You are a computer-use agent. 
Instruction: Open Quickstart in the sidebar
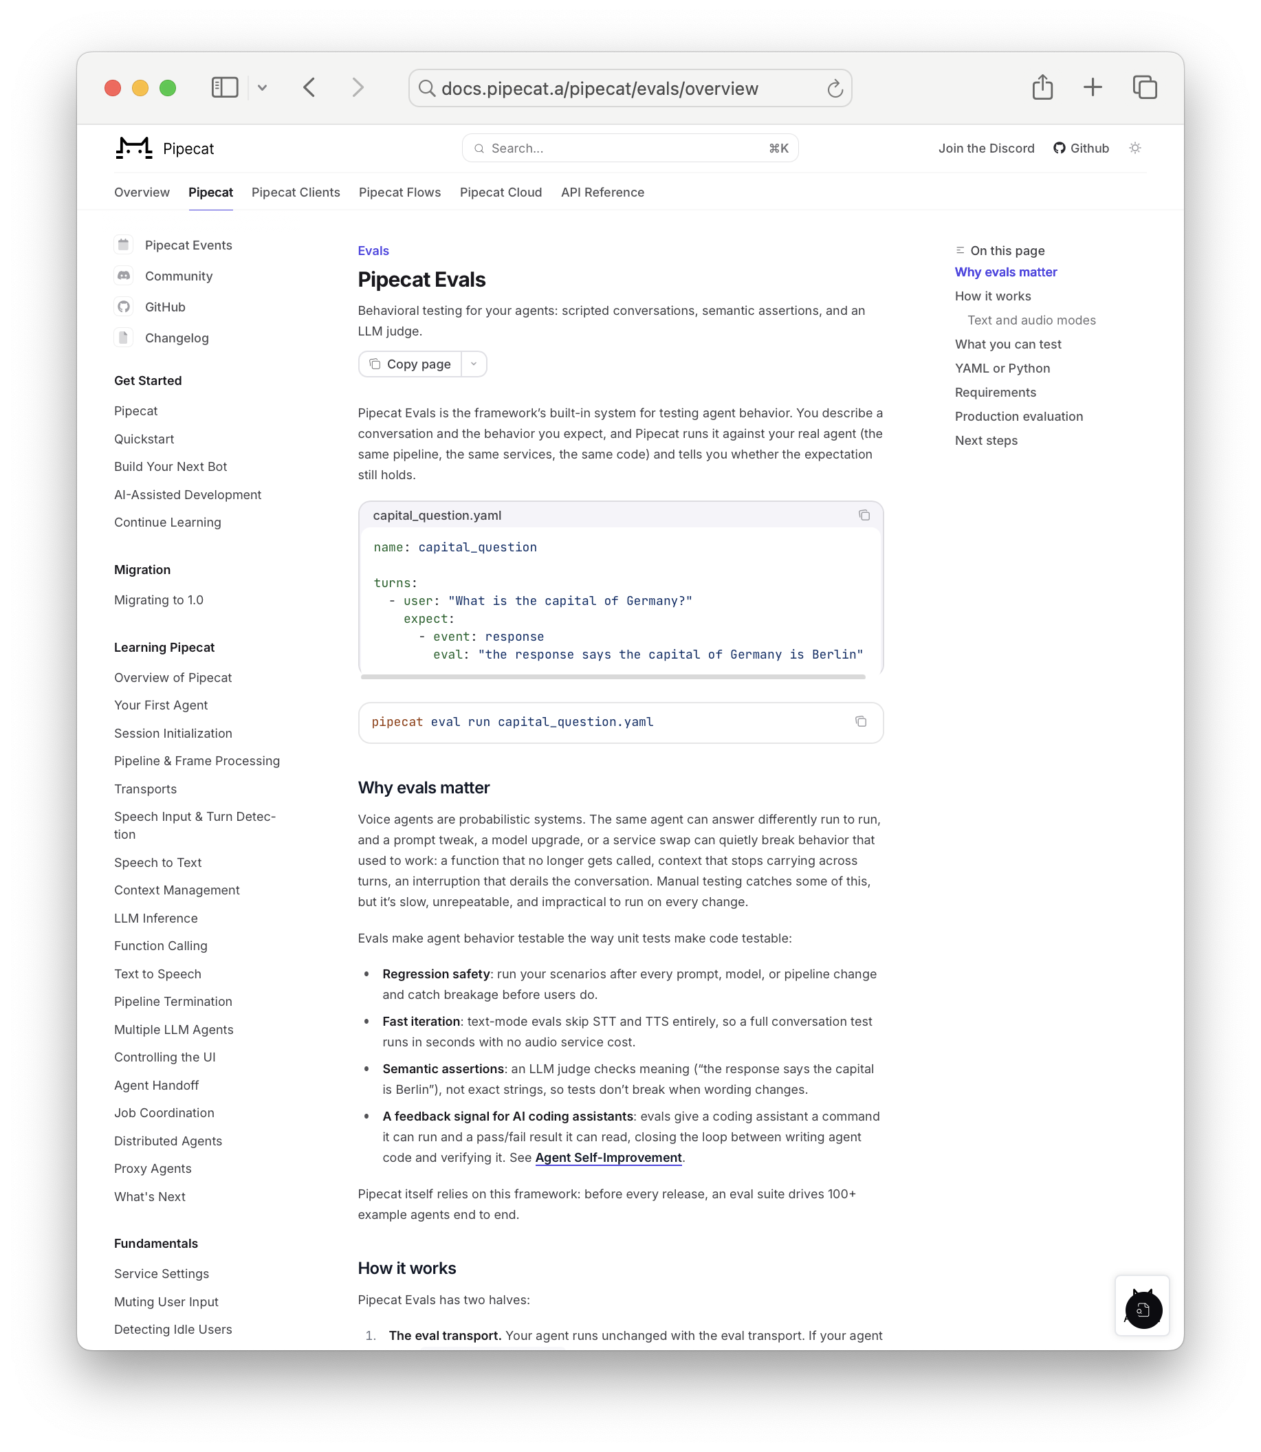point(144,438)
